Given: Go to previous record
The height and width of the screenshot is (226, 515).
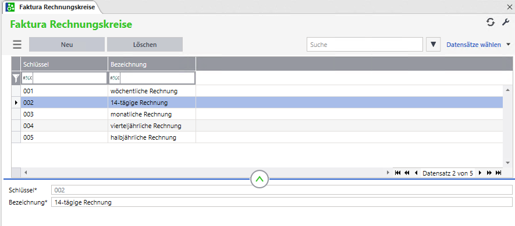Looking at the screenshot, I should coord(416,173).
